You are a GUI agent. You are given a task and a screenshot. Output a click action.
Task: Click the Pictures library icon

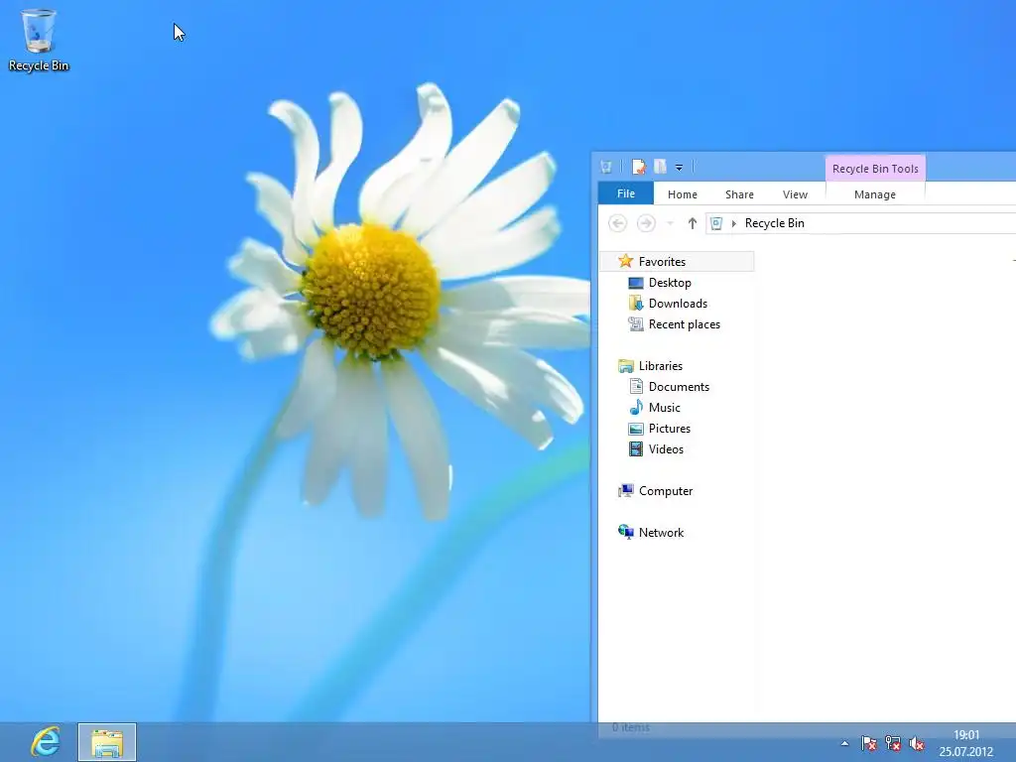[636, 429]
